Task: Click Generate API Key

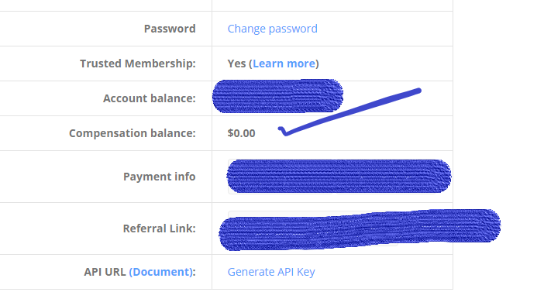Action: point(271,272)
